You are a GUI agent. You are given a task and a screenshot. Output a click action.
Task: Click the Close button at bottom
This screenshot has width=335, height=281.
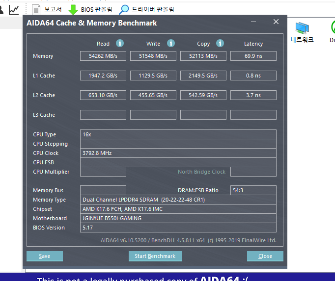(x=265, y=256)
